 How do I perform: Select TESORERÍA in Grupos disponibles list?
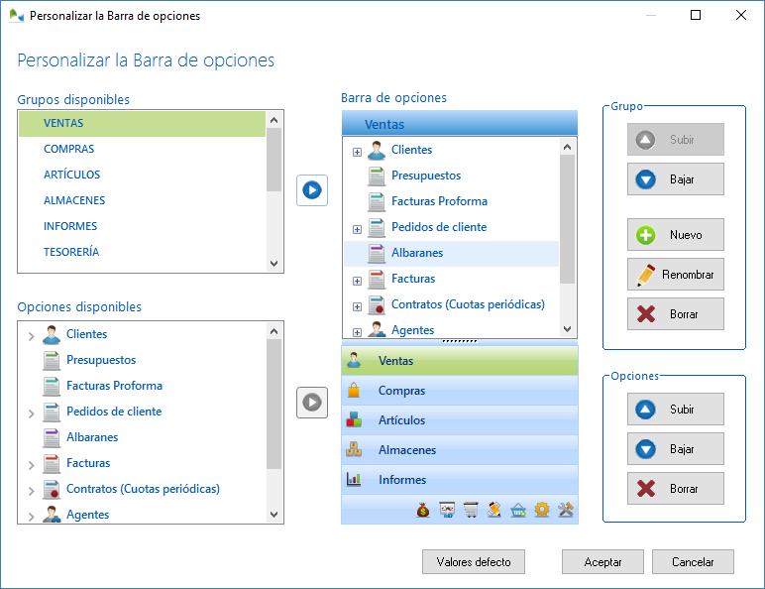(x=71, y=252)
